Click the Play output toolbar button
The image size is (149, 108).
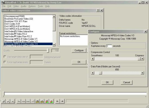(x=13, y=101)
